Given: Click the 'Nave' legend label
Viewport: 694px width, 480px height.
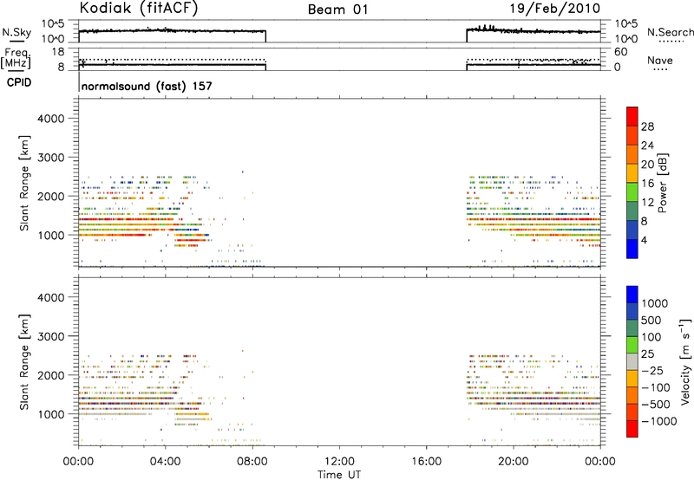Looking at the screenshot, I should tap(660, 61).
